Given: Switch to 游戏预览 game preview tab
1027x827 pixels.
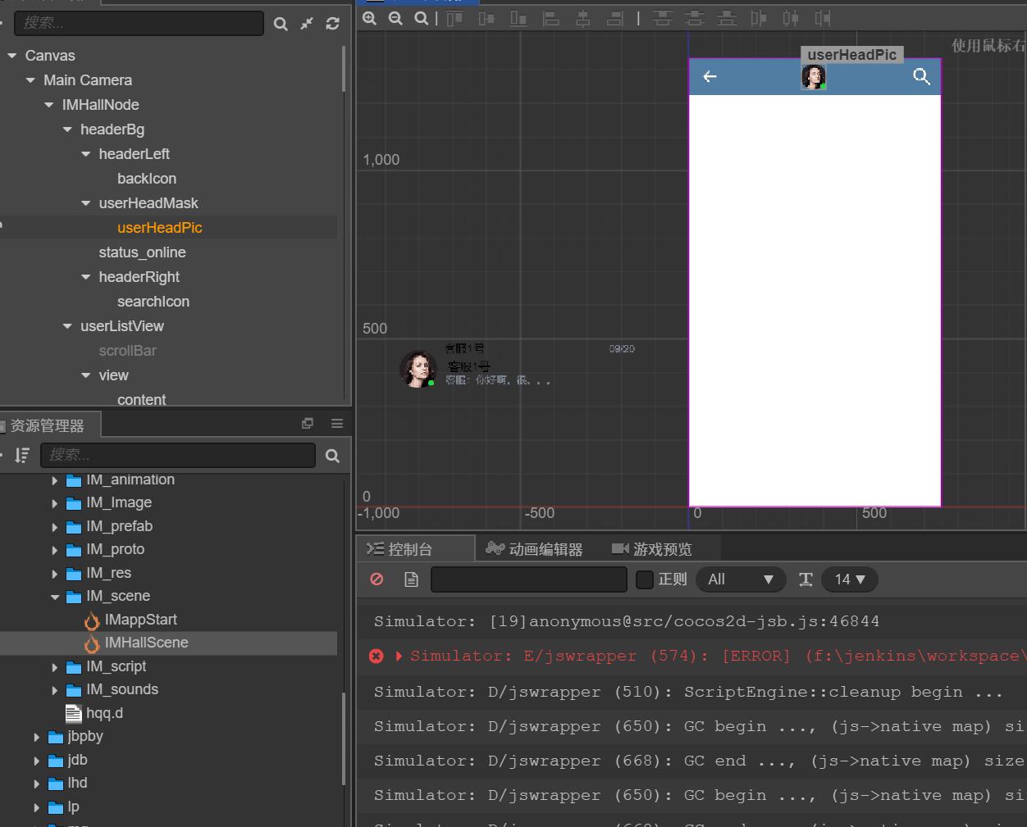Looking at the screenshot, I should point(652,549).
